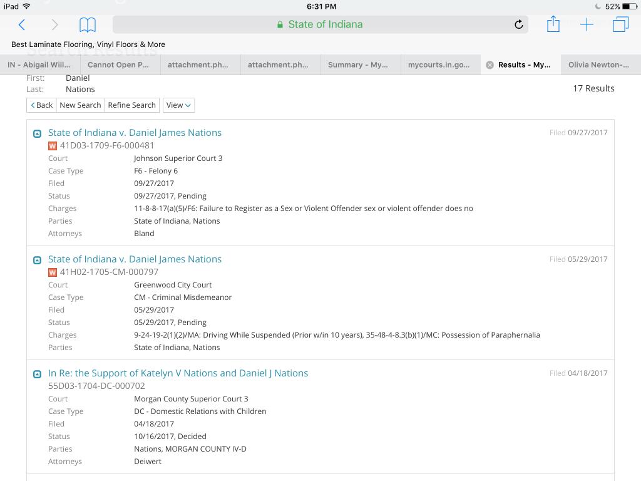Collapse the Greenwood City Court case entry
641x481 pixels.
point(37,260)
